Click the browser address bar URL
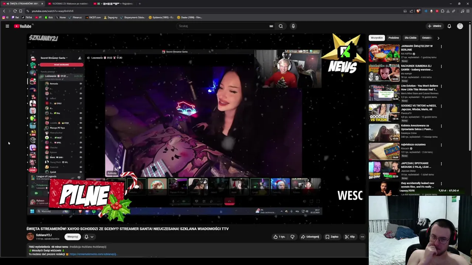The height and width of the screenshot is (265, 472). (x=52, y=11)
